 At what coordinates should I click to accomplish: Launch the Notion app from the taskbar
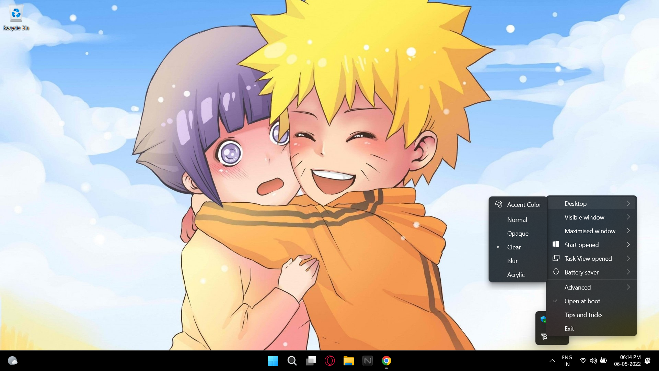coord(368,361)
